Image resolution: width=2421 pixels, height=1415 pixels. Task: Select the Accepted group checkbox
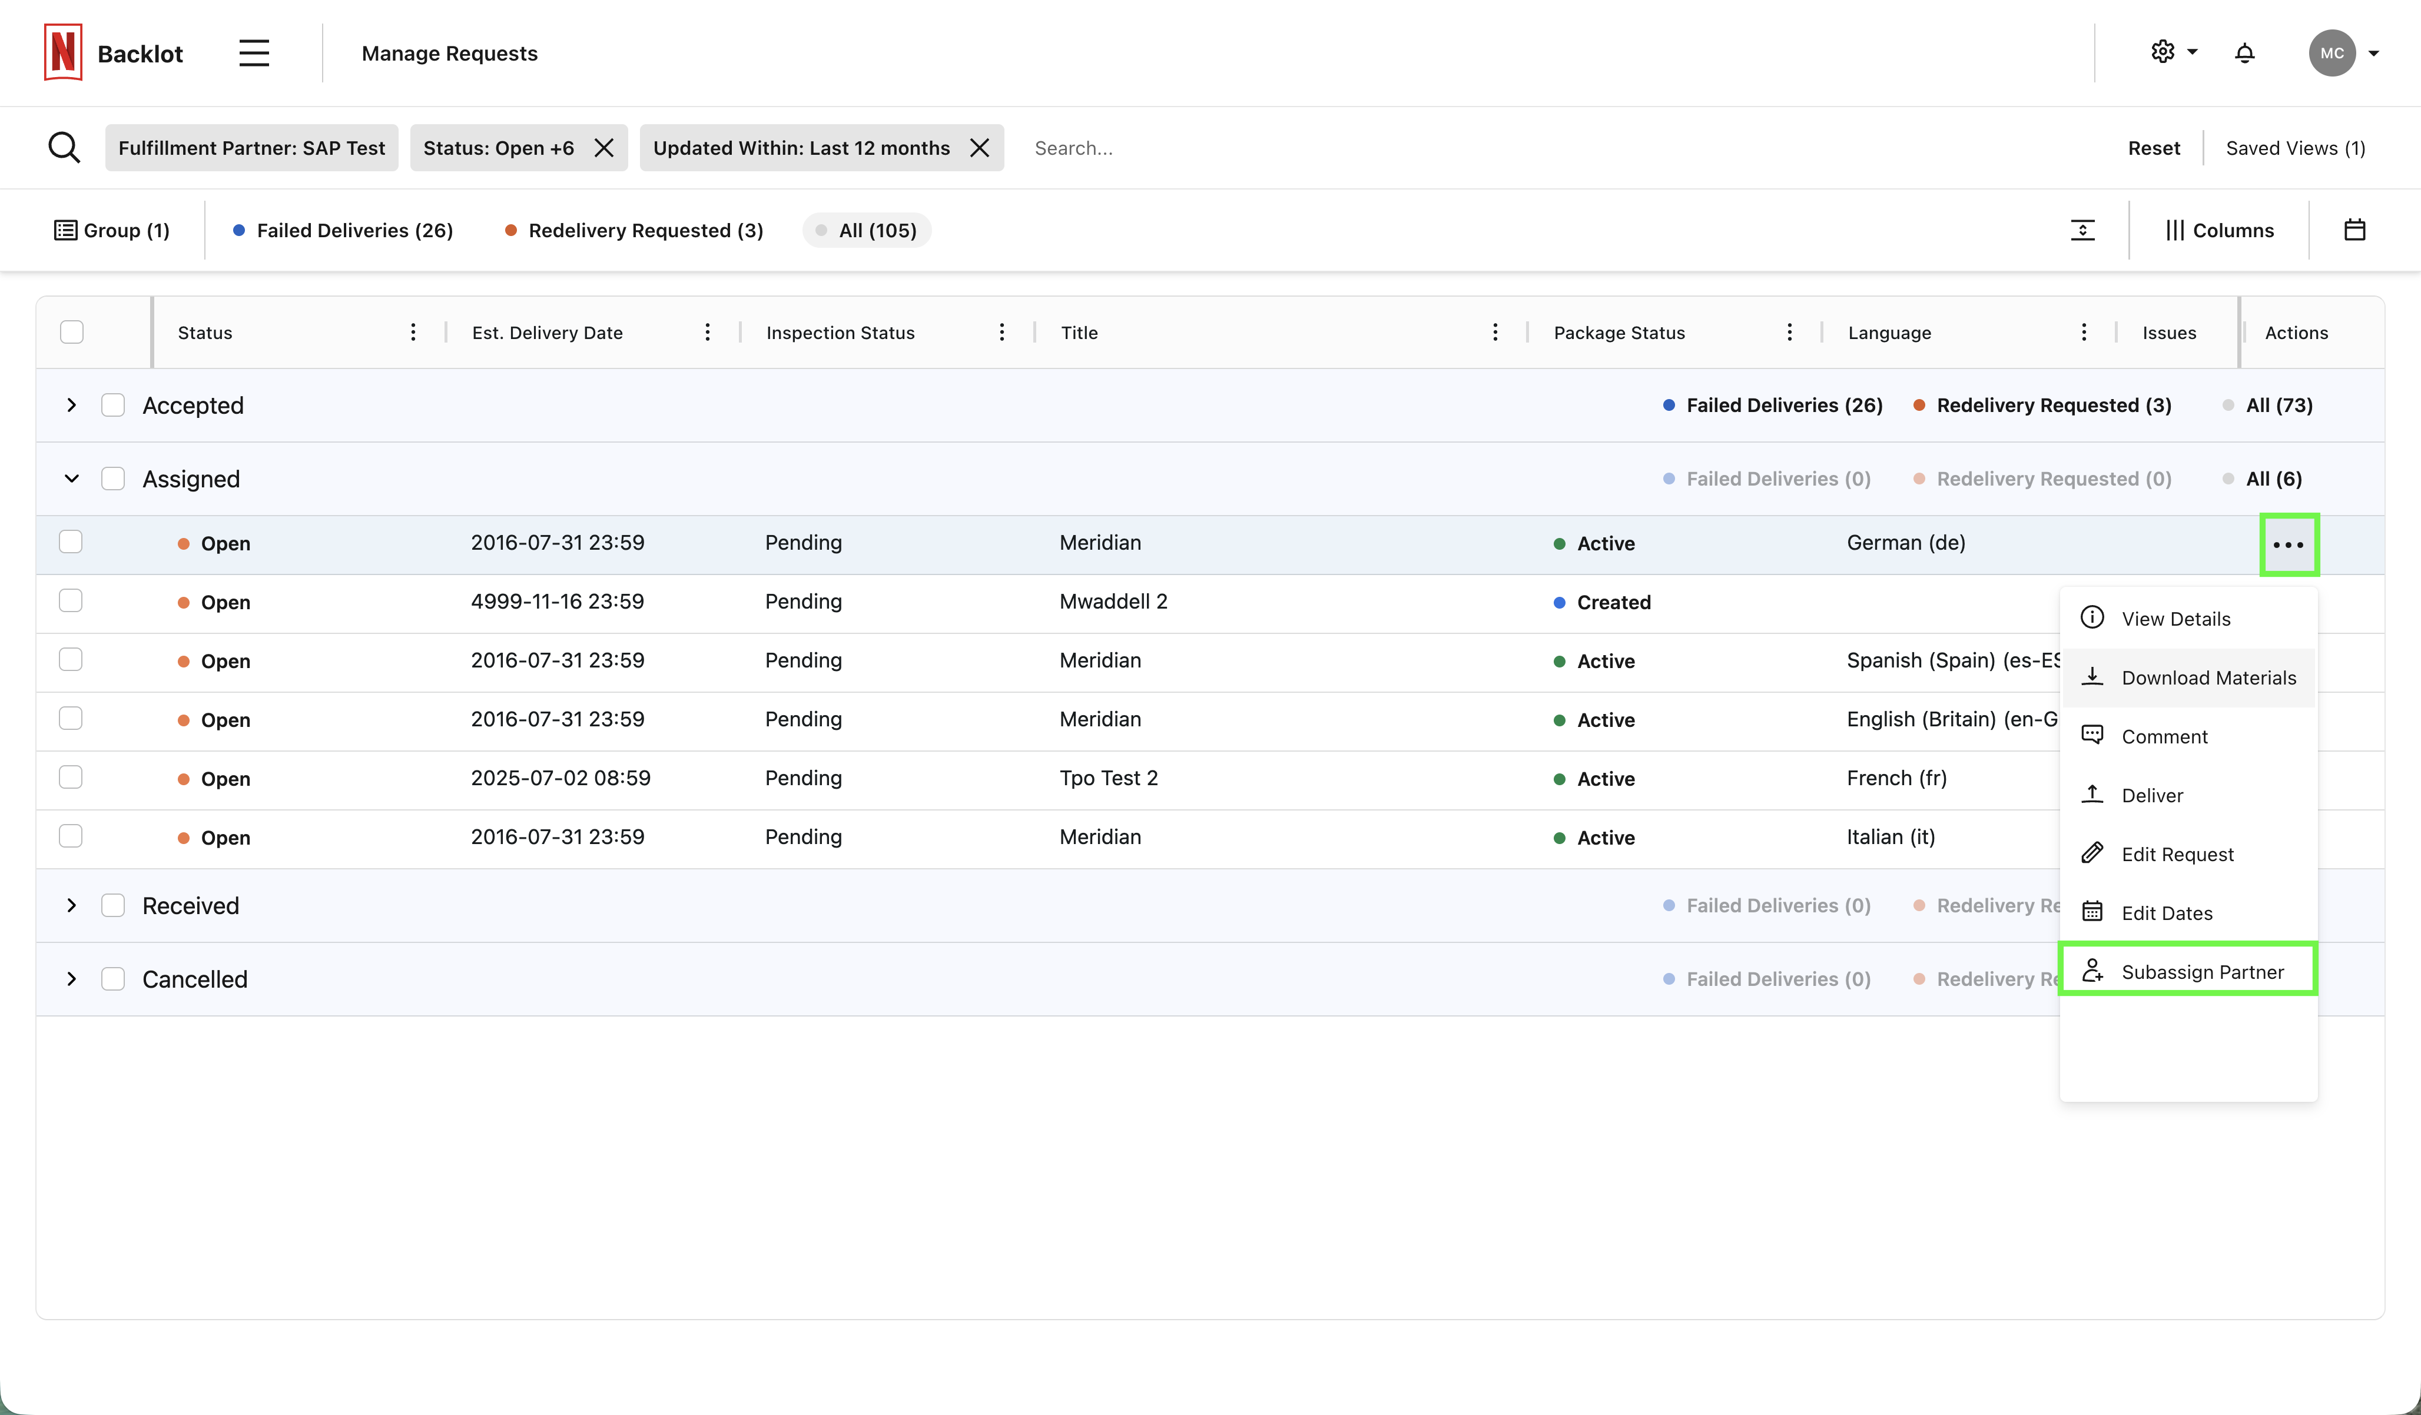click(114, 406)
